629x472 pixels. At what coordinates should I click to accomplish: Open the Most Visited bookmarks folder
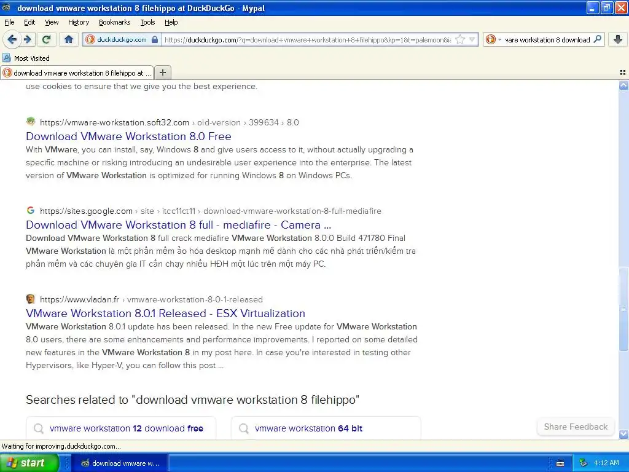coord(26,58)
